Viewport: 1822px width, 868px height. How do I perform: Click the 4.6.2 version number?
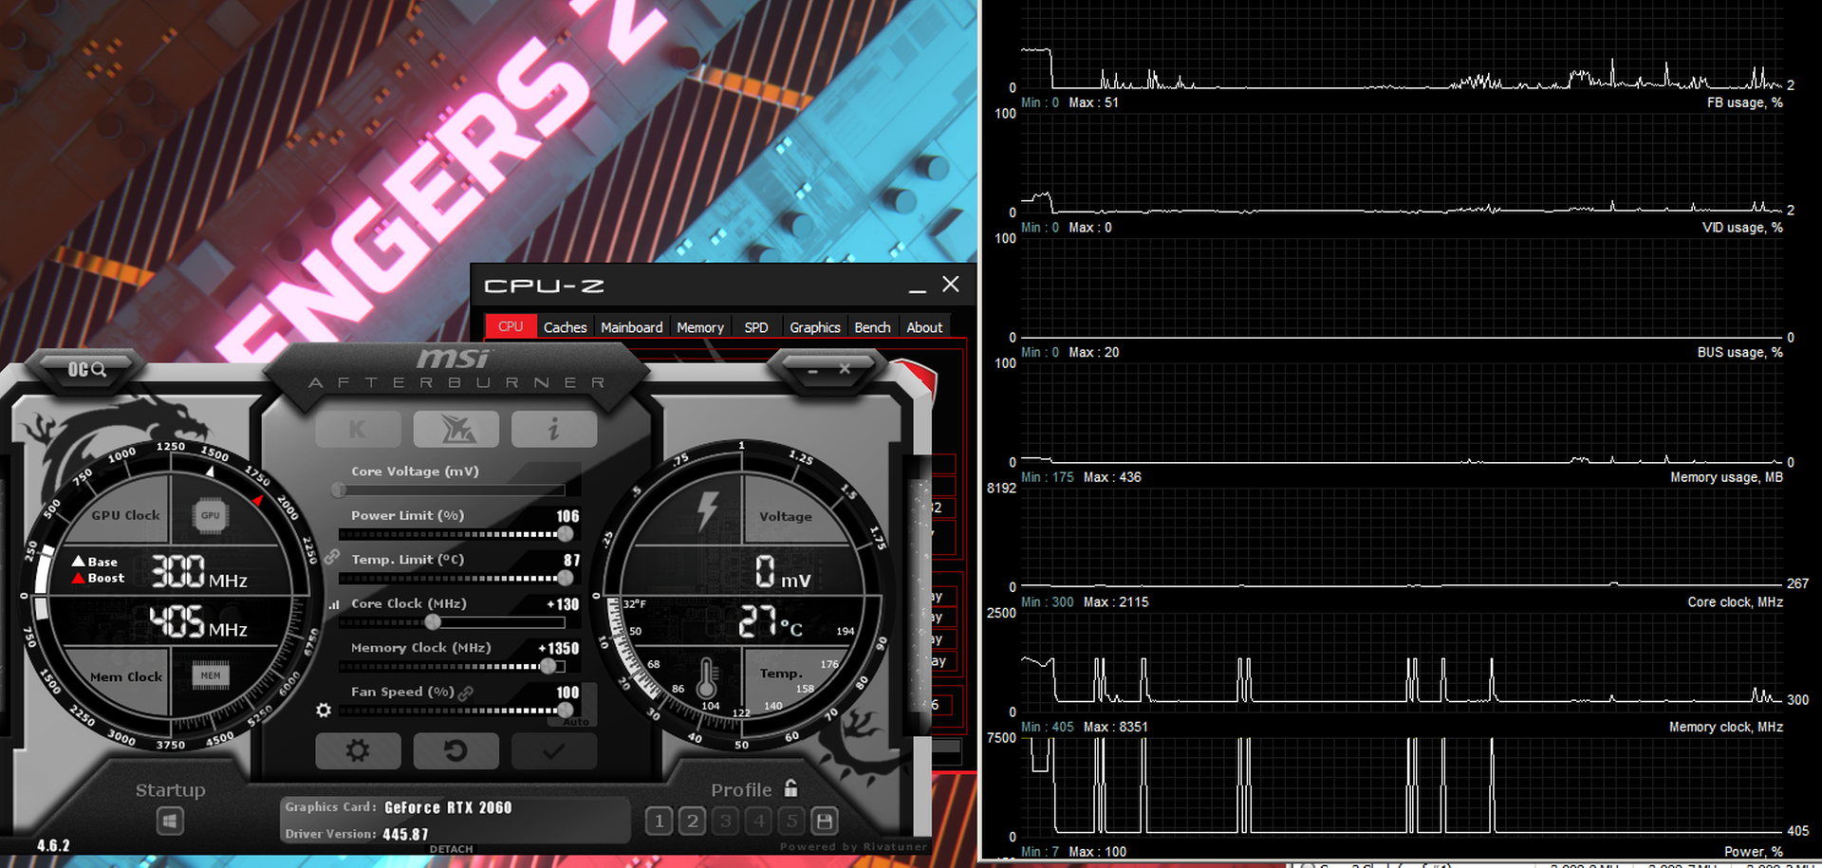point(53,845)
